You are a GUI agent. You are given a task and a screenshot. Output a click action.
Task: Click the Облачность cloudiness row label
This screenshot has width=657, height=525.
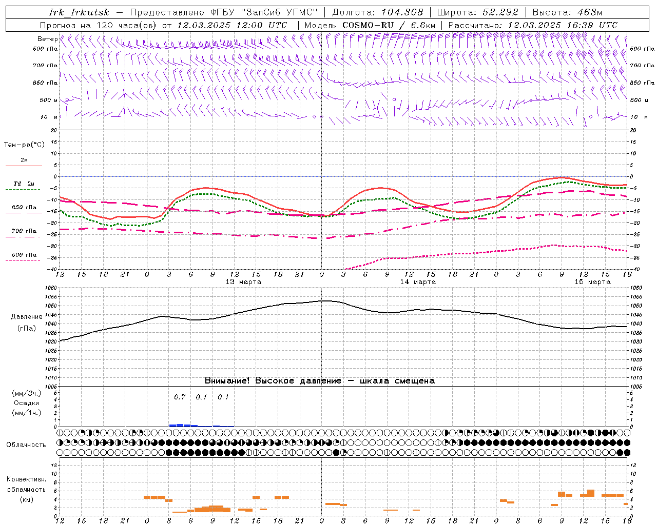[x=26, y=445]
